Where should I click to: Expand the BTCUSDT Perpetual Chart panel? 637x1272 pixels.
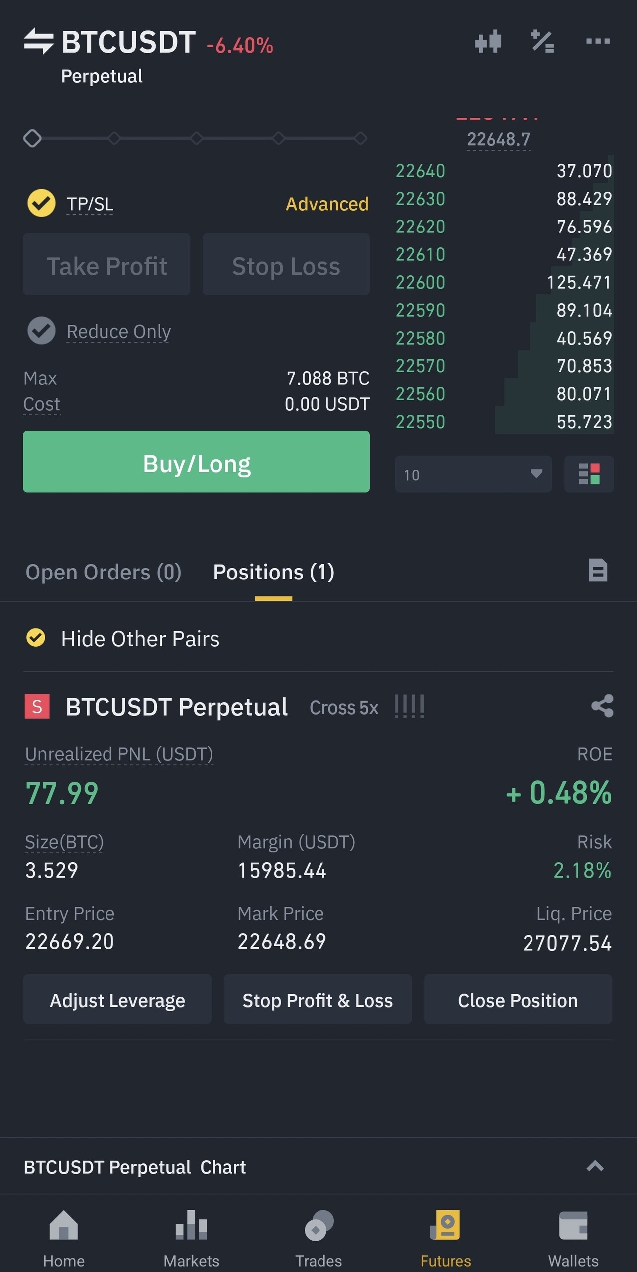[x=595, y=1166]
